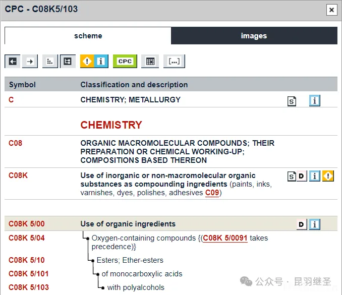Click the table grid icon in the toolbar
The height and width of the screenshot is (295, 342).
(x=150, y=62)
